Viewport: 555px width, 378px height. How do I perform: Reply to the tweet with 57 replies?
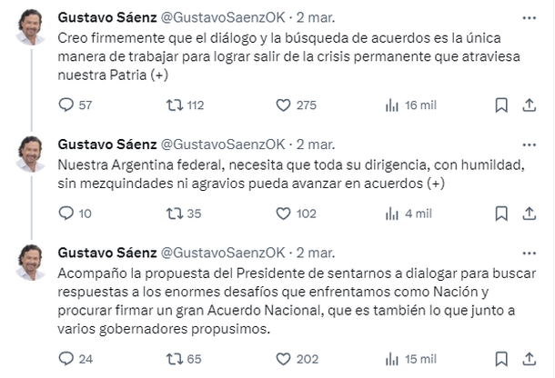(66, 105)
